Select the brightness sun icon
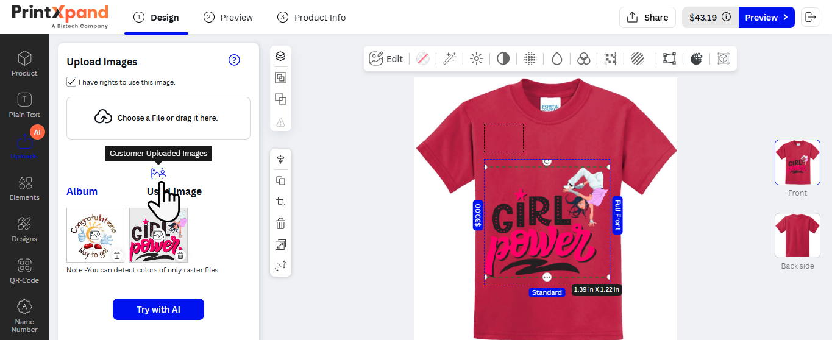The width and height of the screenshot is (832, 340). tap(477, 58)
